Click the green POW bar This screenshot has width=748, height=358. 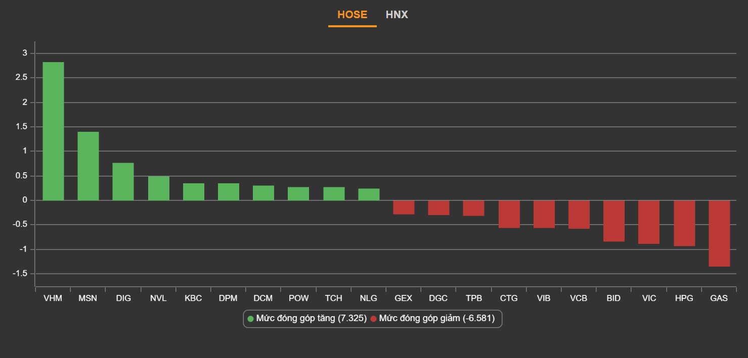pos(298,194)
